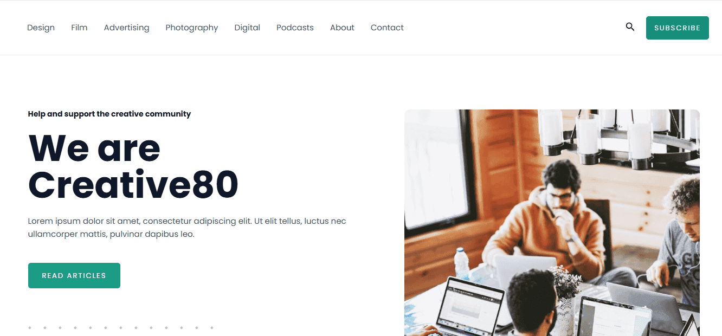
Task: Select the 'Help and support' tagline text
Action: coord(109,114)
